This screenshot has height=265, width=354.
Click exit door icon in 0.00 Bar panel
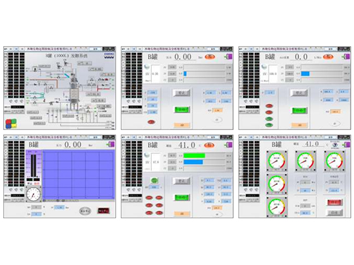click(x=228, y=57)
